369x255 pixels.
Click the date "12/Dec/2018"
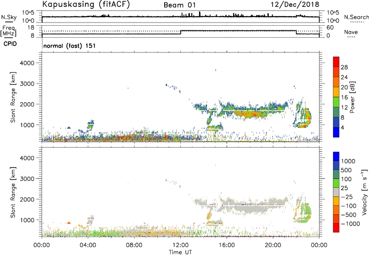[x=295, y=5]
